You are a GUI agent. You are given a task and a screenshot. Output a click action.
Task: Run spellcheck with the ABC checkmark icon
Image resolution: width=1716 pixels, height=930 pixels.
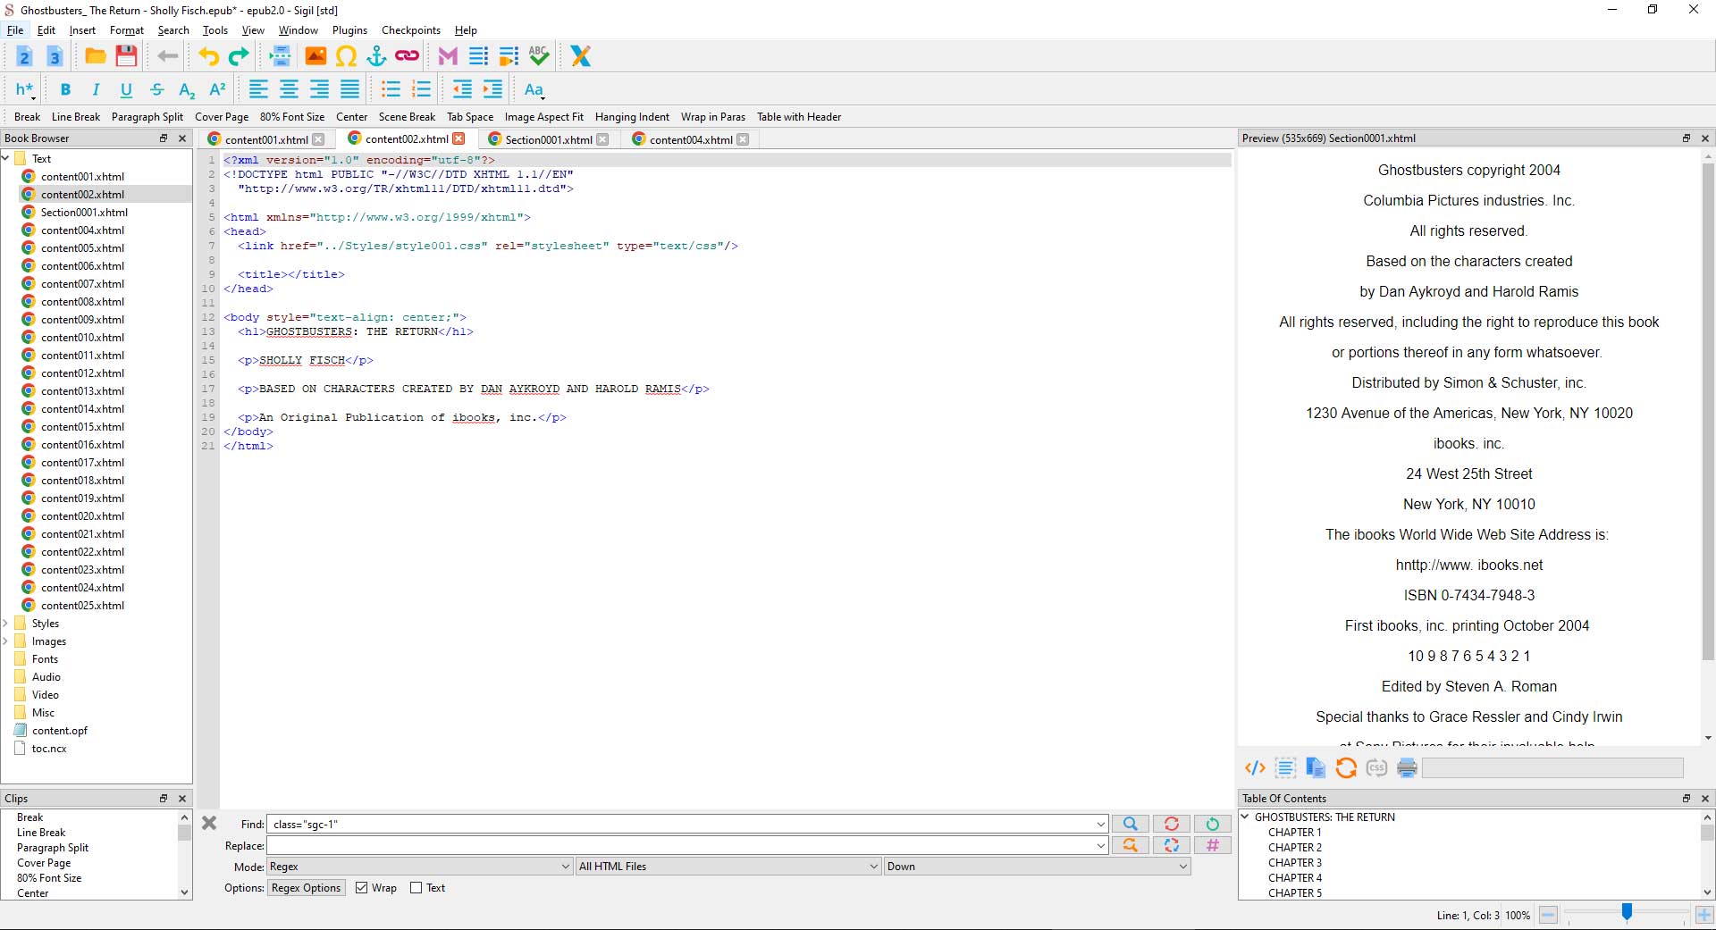point(538,56)
